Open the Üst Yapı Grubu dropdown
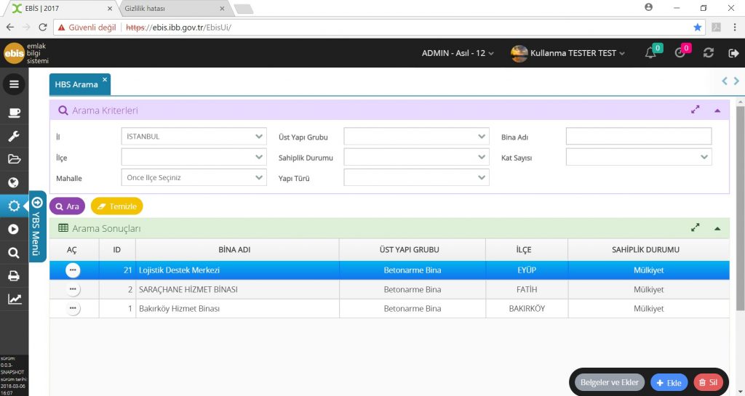Screen dimensions: 745x396 pos(416,137)
